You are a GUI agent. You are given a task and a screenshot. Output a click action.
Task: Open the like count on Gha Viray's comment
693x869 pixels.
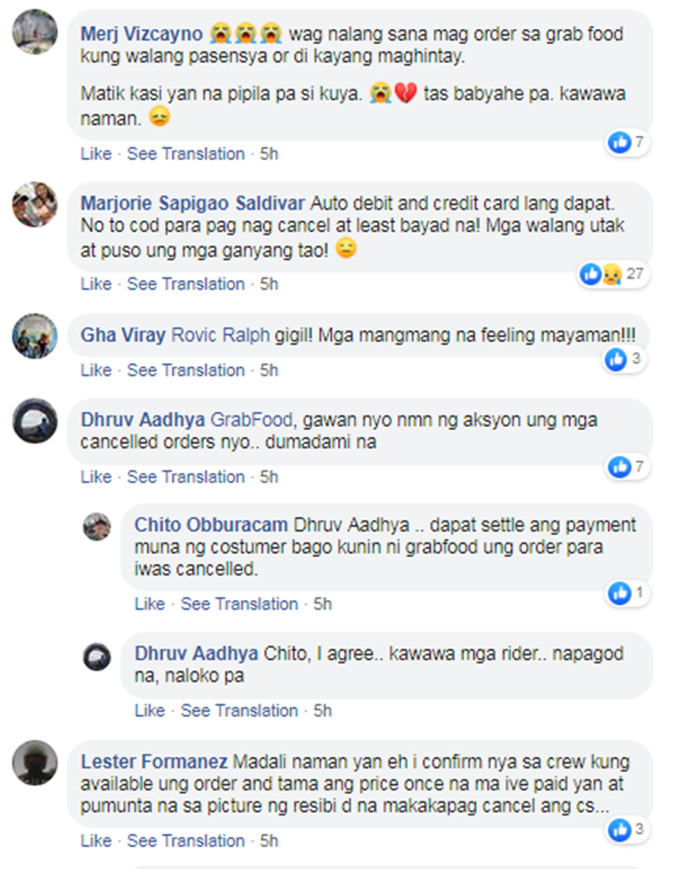click(624, 359)
